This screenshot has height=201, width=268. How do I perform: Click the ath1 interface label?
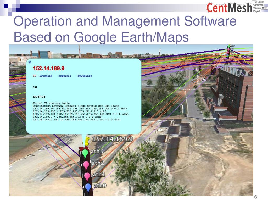click(99, 174)
